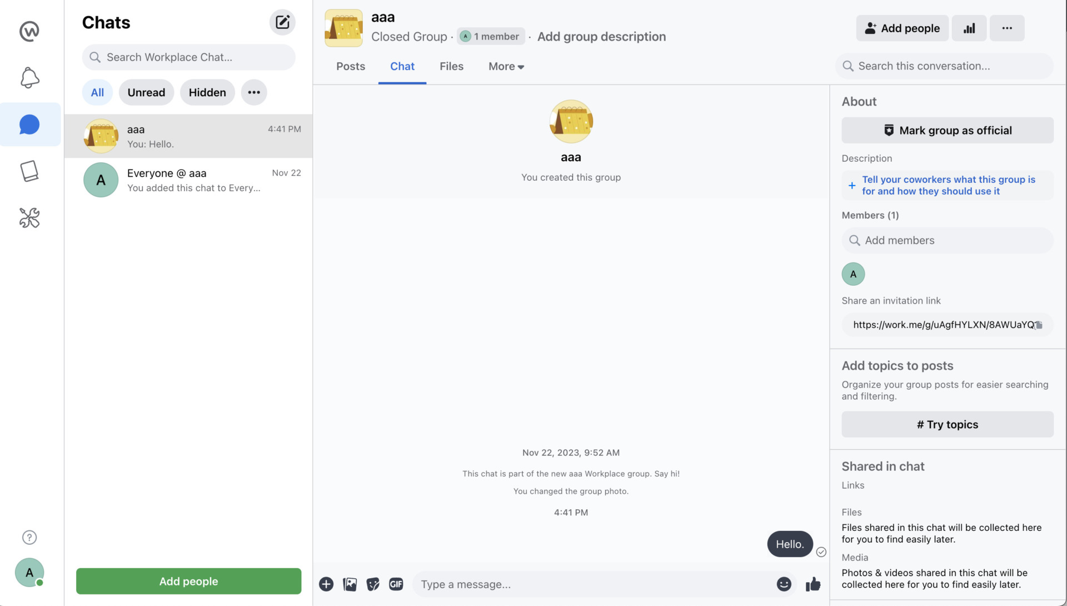Enable the Unread chats filter

coord(146,92)
